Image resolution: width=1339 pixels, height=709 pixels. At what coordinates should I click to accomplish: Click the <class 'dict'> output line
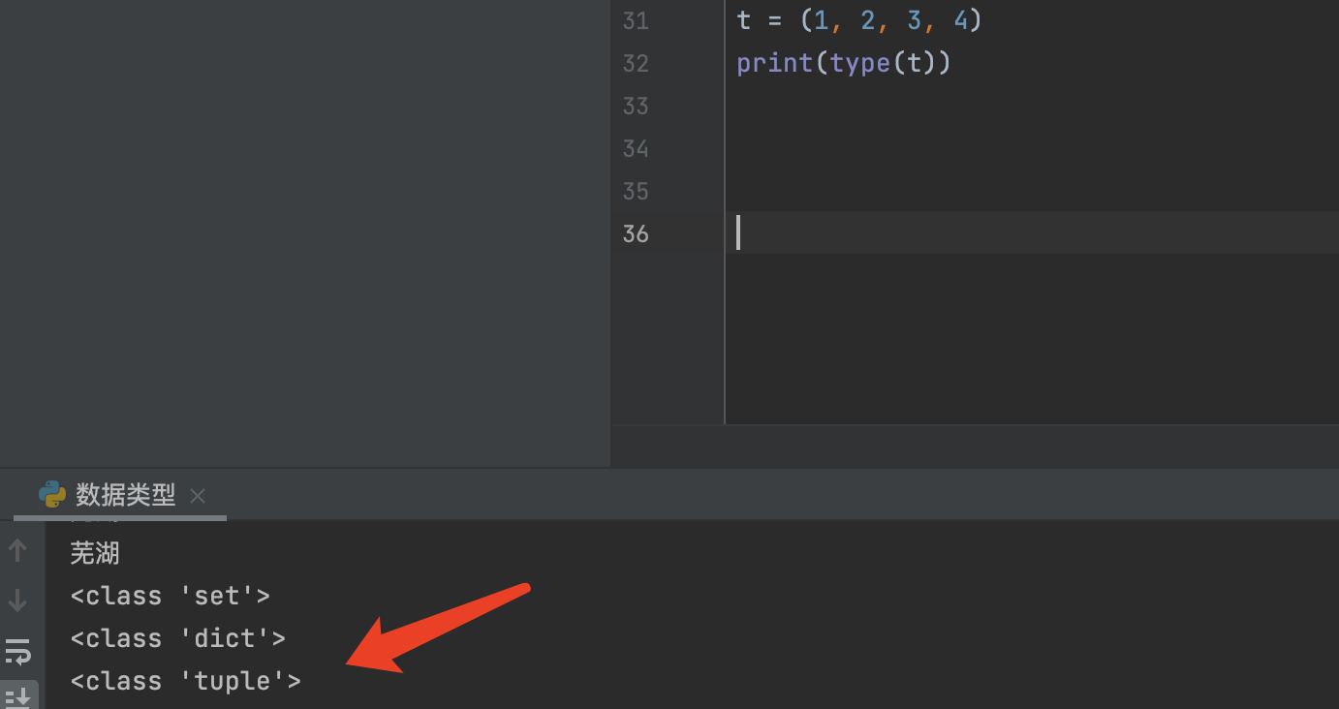178,638
